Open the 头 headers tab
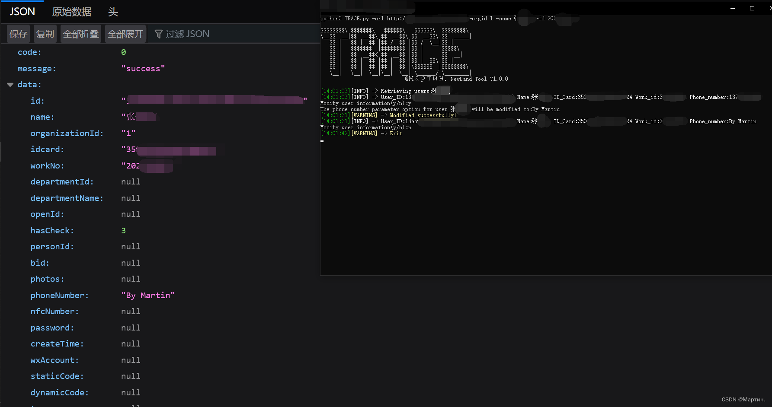772x407 pixels. point(113,12)
